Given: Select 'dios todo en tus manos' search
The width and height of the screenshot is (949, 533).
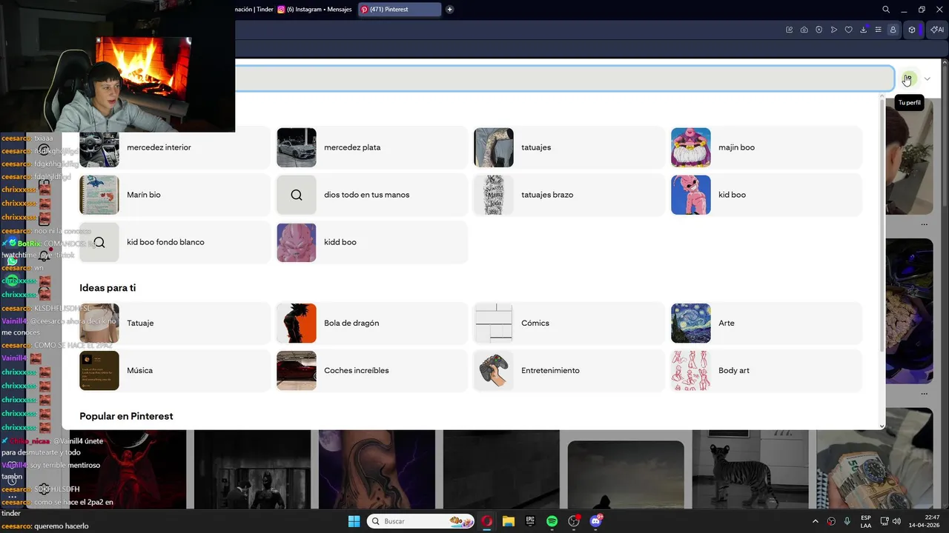Looking at the screenshot, I should (x=372, y=195).
